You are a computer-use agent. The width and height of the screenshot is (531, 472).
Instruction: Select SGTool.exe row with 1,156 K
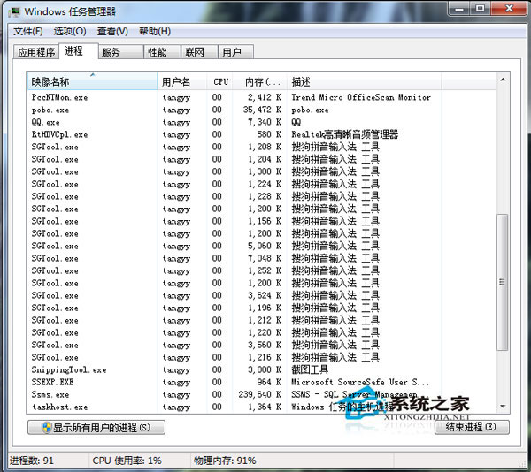(x=261, y=221)
